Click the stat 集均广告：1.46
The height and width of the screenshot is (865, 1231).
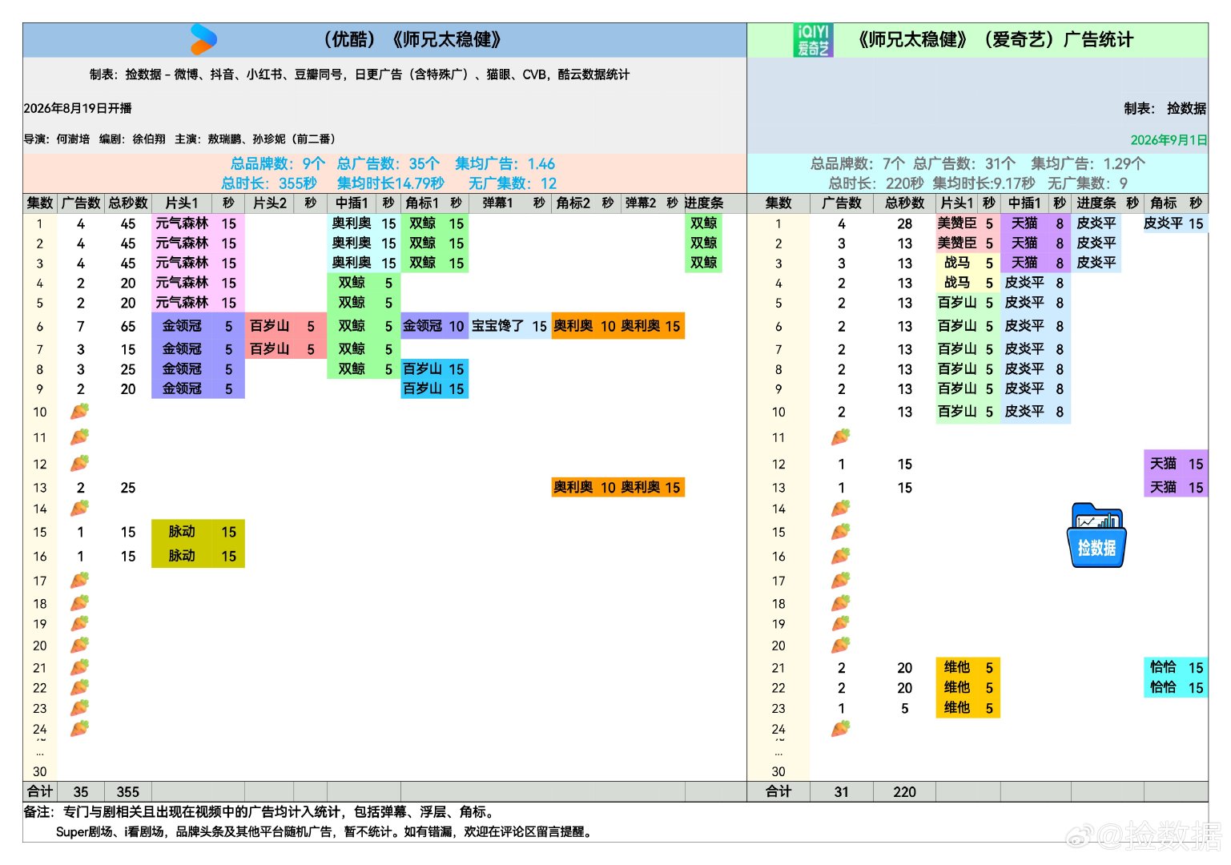tap(505, 163)
